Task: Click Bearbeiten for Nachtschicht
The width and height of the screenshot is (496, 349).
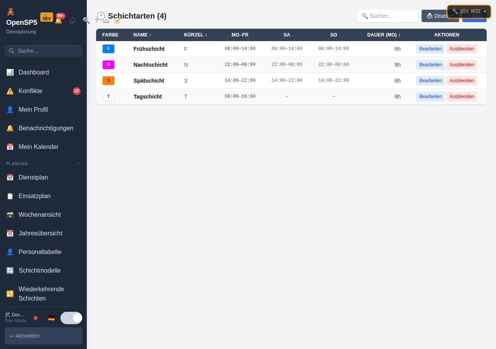Action: [x=431, y=65]
